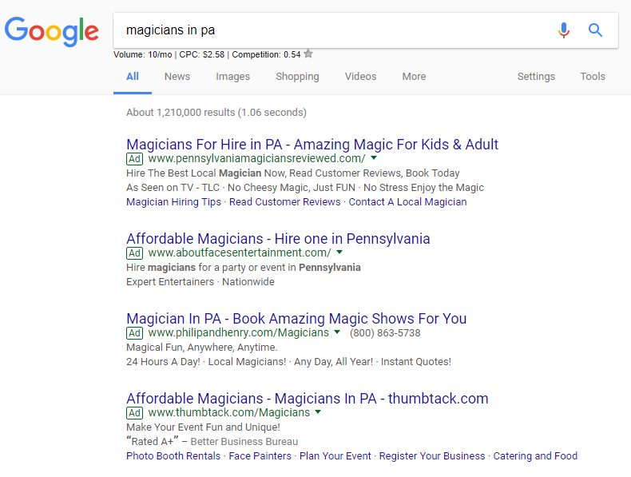Click the CPC: $2.58 statistic

tap(201, 54)
